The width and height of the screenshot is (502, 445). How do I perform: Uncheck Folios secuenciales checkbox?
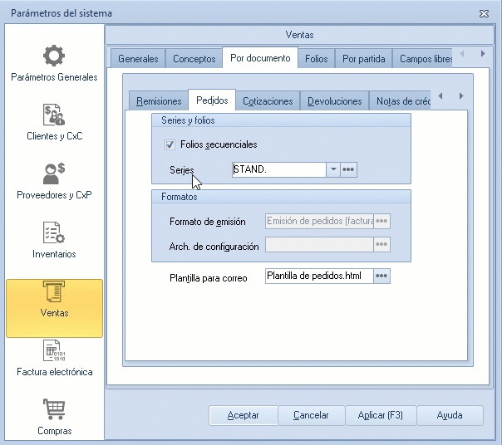[170, 144]
